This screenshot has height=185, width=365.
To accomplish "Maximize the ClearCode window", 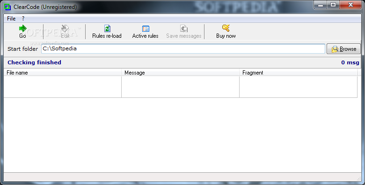I will point(333,5).
